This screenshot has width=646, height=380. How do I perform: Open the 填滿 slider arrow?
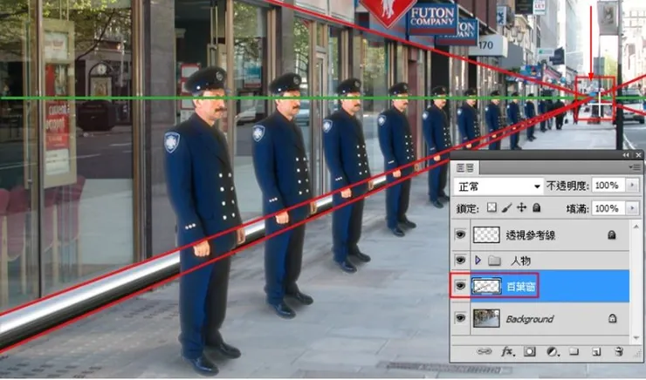(632, 208)
